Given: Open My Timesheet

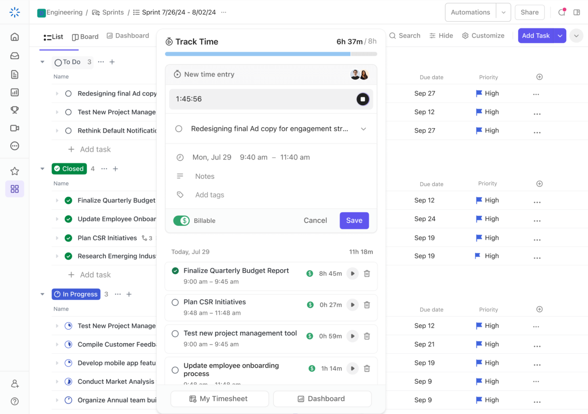Looking at the screenshot, I should (219, 399).
